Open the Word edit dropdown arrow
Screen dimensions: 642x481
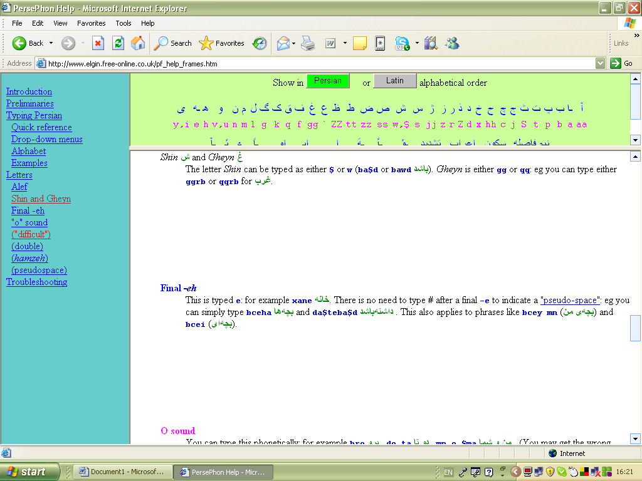click(345, 43)
